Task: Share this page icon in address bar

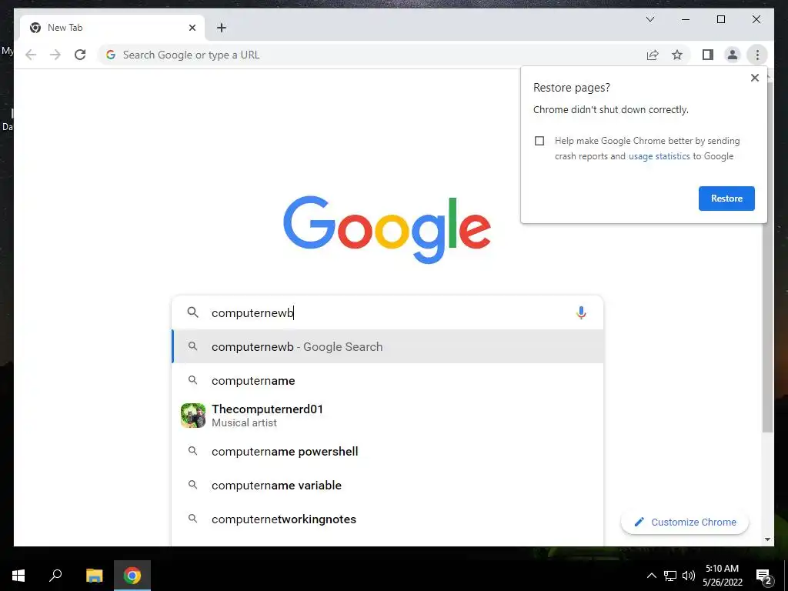Action: [653, 55]
